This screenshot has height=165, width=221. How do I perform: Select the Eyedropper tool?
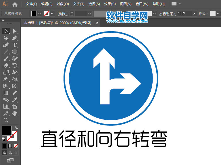15,100
